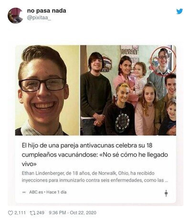Visit the @pixitaa_ handle
Screen dimensions: 191x220
point(39,18)
